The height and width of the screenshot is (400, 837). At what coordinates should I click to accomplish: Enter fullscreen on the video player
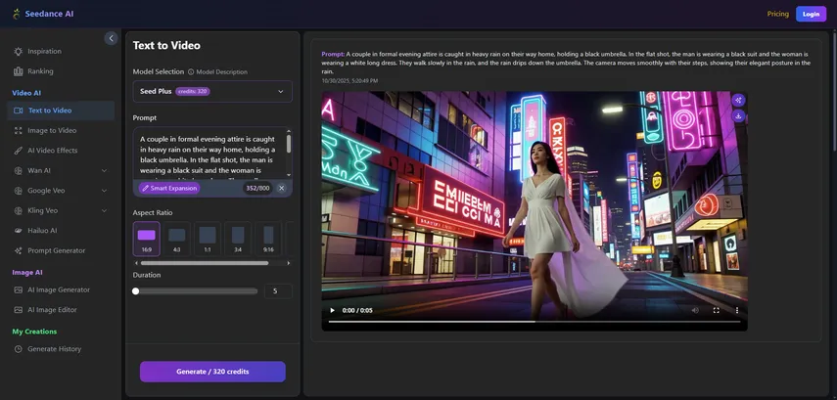point(716,310)
